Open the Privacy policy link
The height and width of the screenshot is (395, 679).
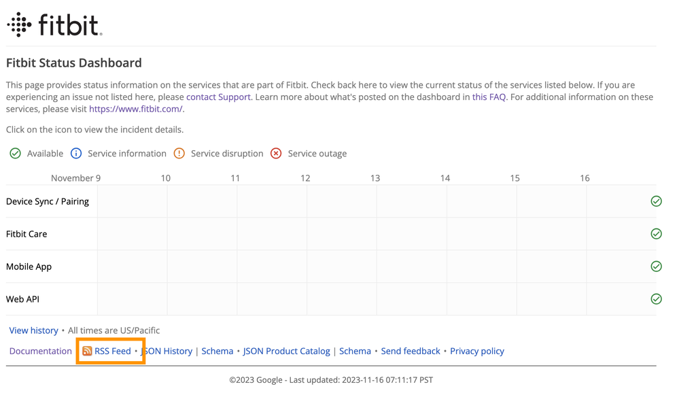[x=476, y=351]
